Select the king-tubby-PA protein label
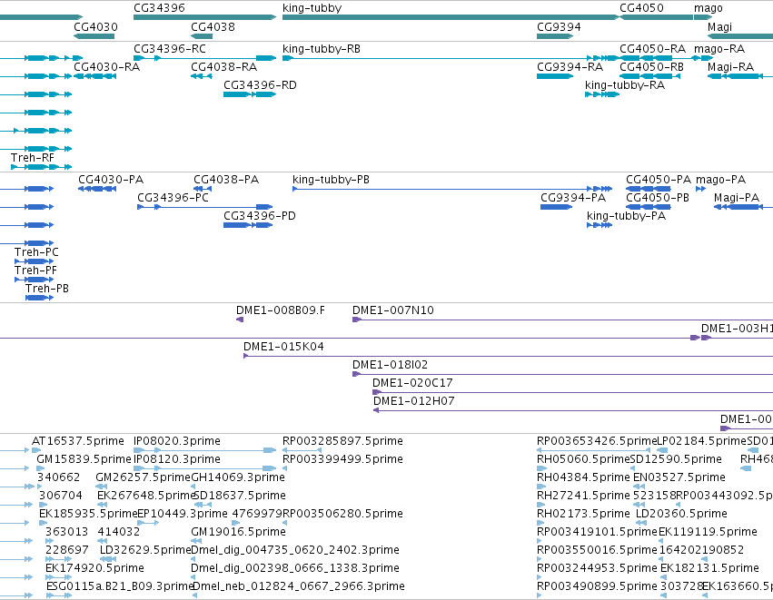Image resolution: width=773 pixels, height=600 pixels. click(x=626, y=216)
